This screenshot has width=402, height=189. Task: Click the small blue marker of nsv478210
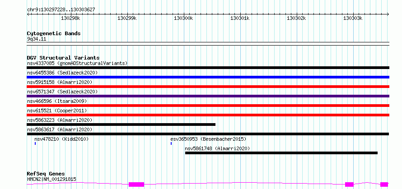35,143
